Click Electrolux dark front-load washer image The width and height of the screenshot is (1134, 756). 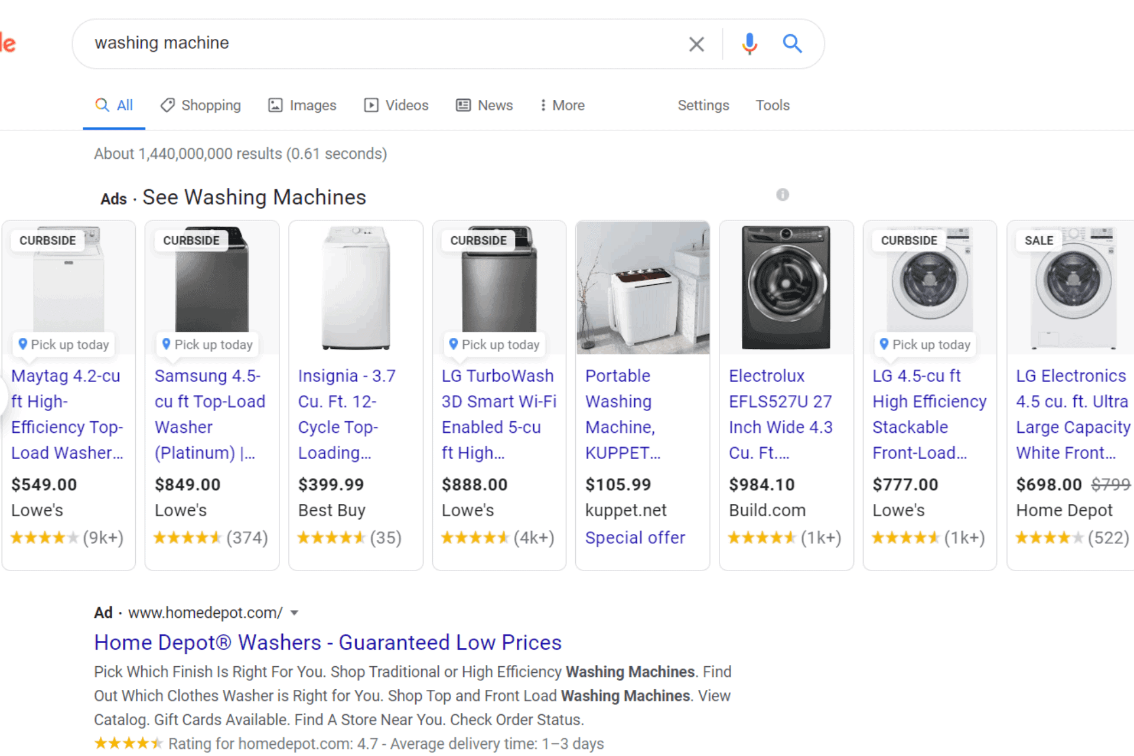(786, 288)
